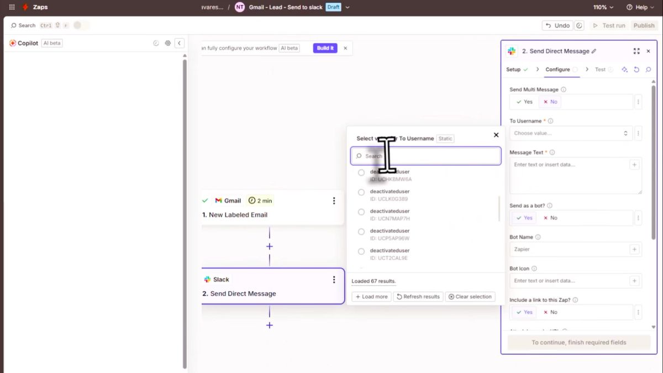
Task: Click the 2 min polling badge
Action: pyautogui.click(x=260, y=201)
